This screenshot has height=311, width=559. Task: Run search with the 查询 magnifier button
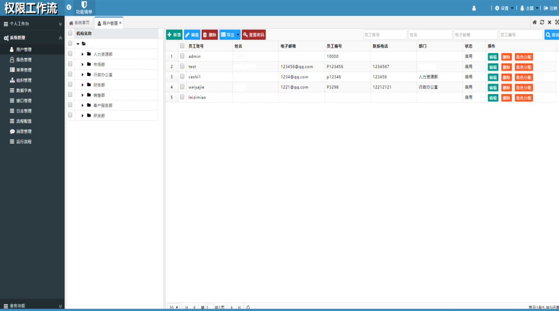point(552,35)
